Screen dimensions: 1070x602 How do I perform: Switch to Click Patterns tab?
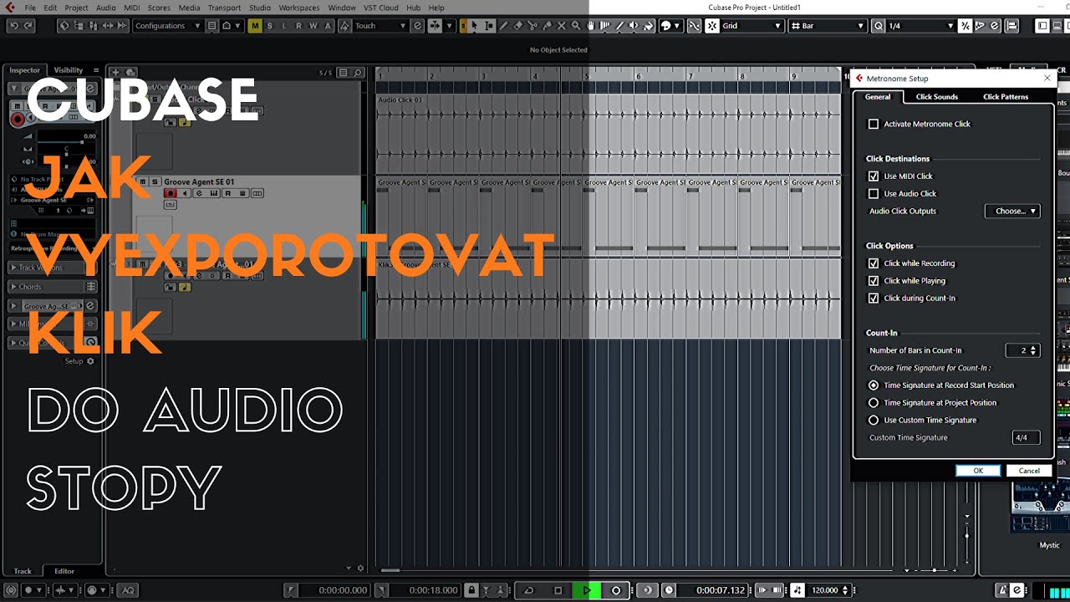pos(1005,97)
